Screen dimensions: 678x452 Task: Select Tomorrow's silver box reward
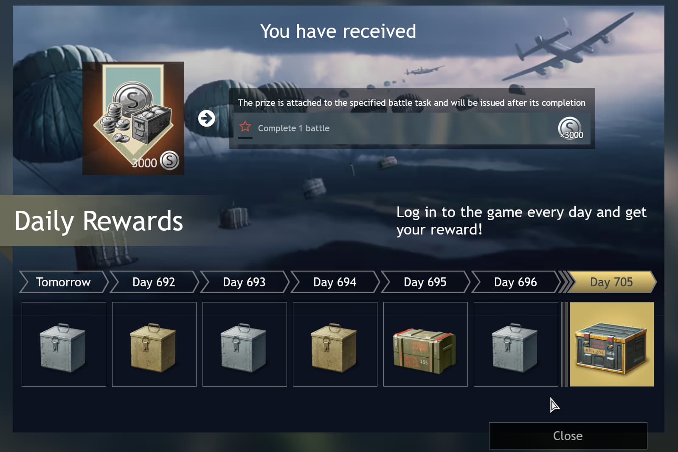[64, 344]
